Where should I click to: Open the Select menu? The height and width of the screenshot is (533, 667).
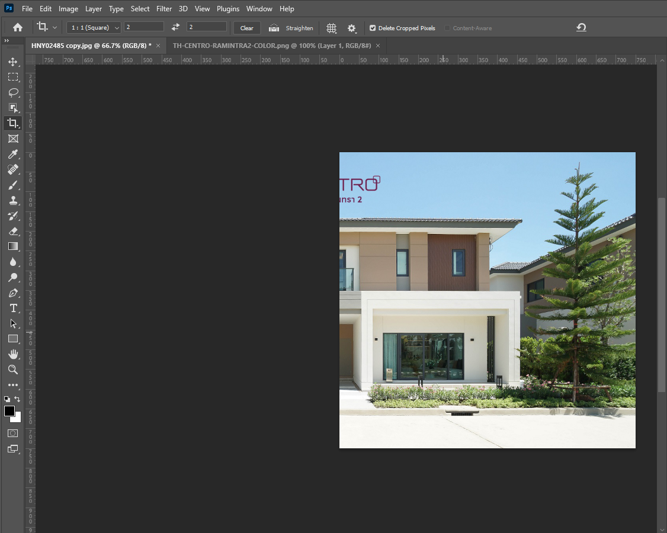140,8
